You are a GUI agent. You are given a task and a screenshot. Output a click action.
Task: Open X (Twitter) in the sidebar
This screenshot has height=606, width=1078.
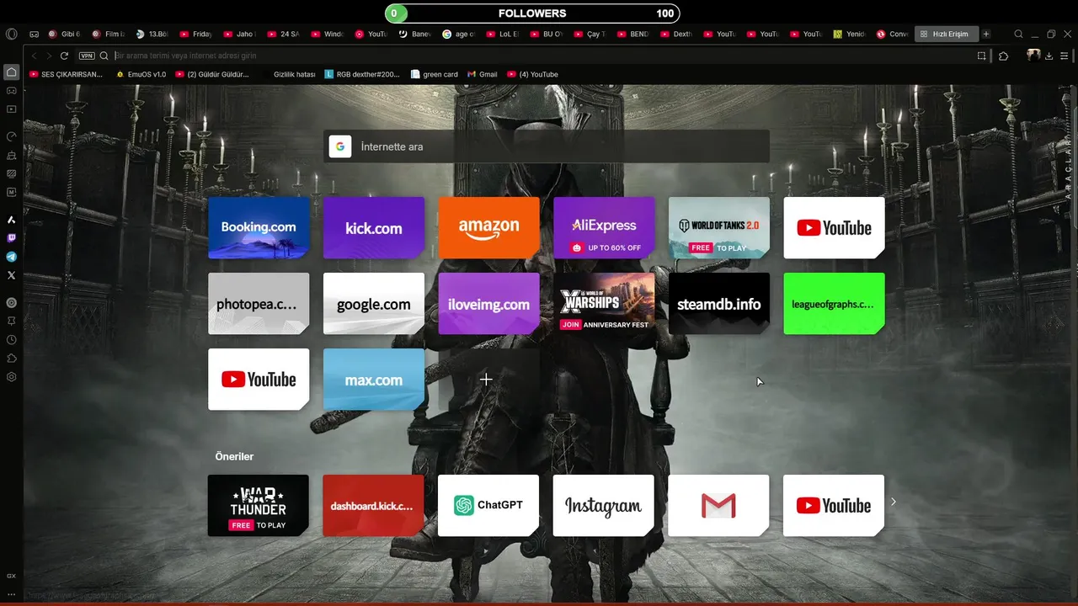[11, 275]
